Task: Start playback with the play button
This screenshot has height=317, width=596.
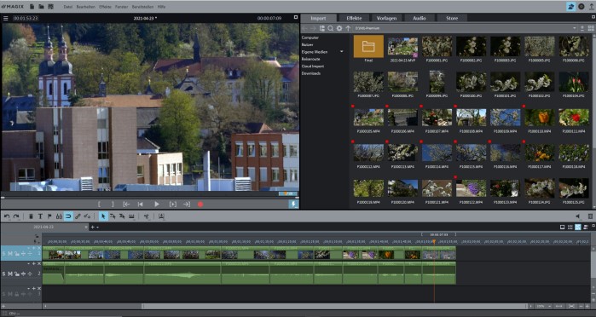Action: [x=157, y=205]
